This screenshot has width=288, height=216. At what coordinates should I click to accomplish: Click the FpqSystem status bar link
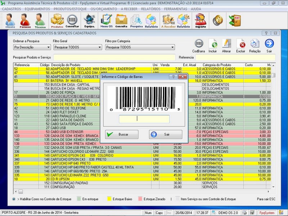click(267, 213)
